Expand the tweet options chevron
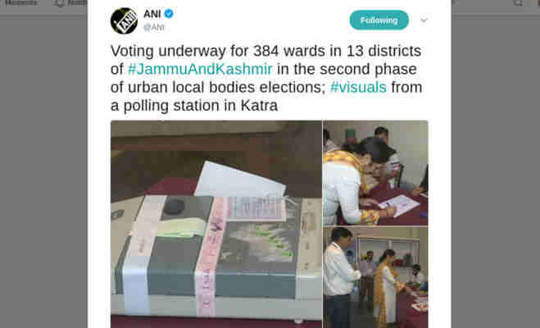Screen dimensions: 540x328 tap(424, 20)
